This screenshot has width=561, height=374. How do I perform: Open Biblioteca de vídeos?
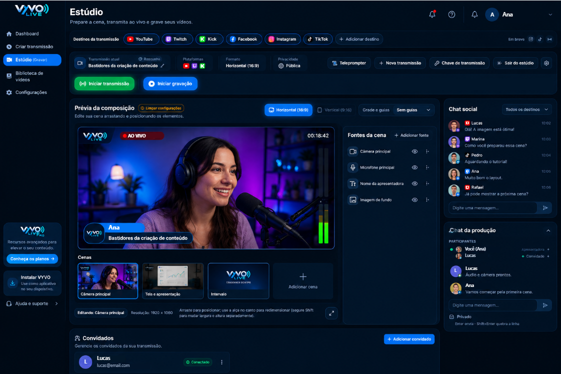coord(32,76)
